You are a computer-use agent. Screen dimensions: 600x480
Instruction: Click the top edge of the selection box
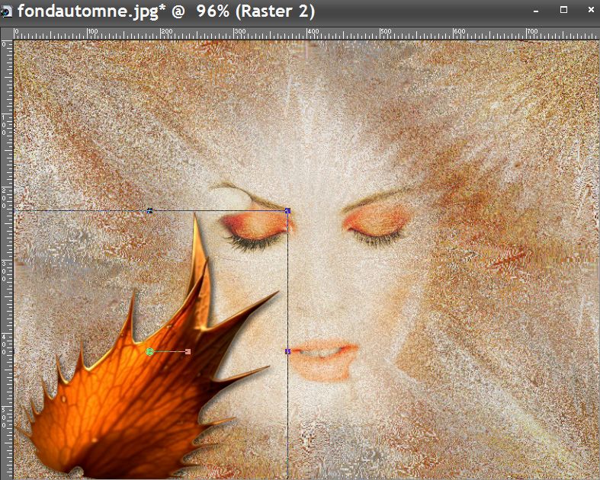pyautogui.click(x=221, y=210)
